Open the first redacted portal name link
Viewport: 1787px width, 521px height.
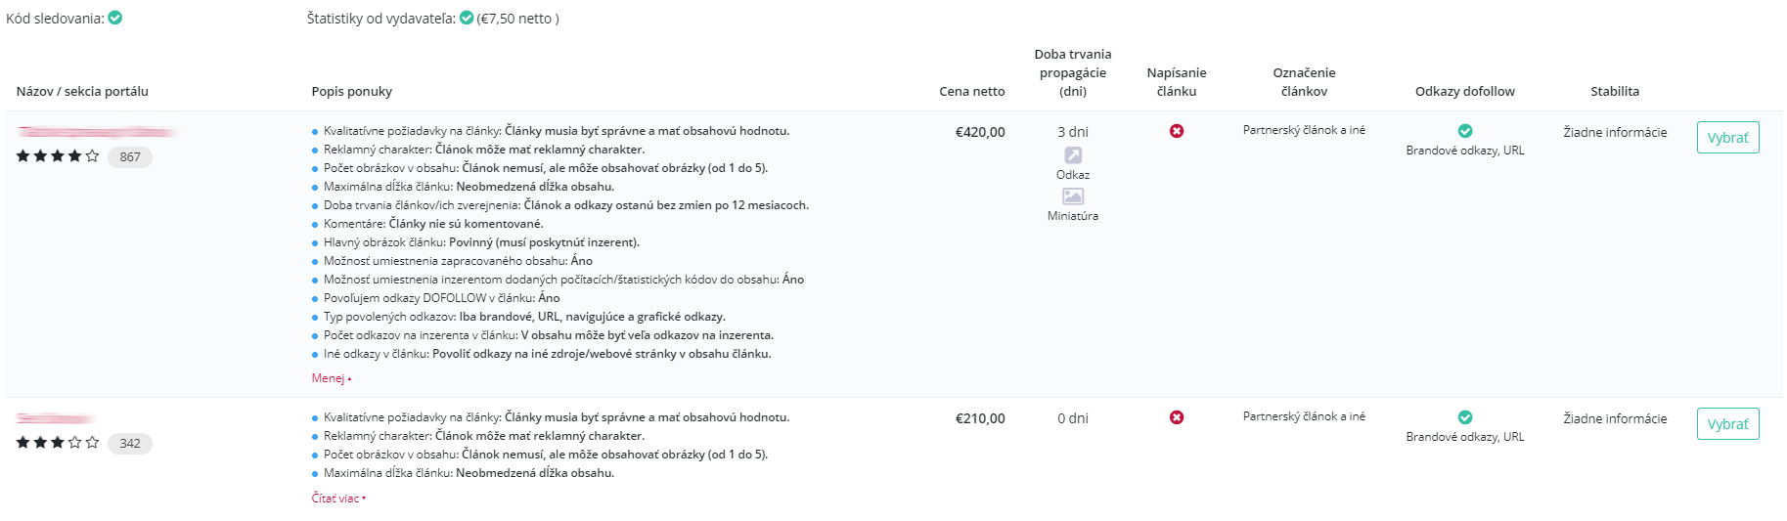tap(98, 131)
